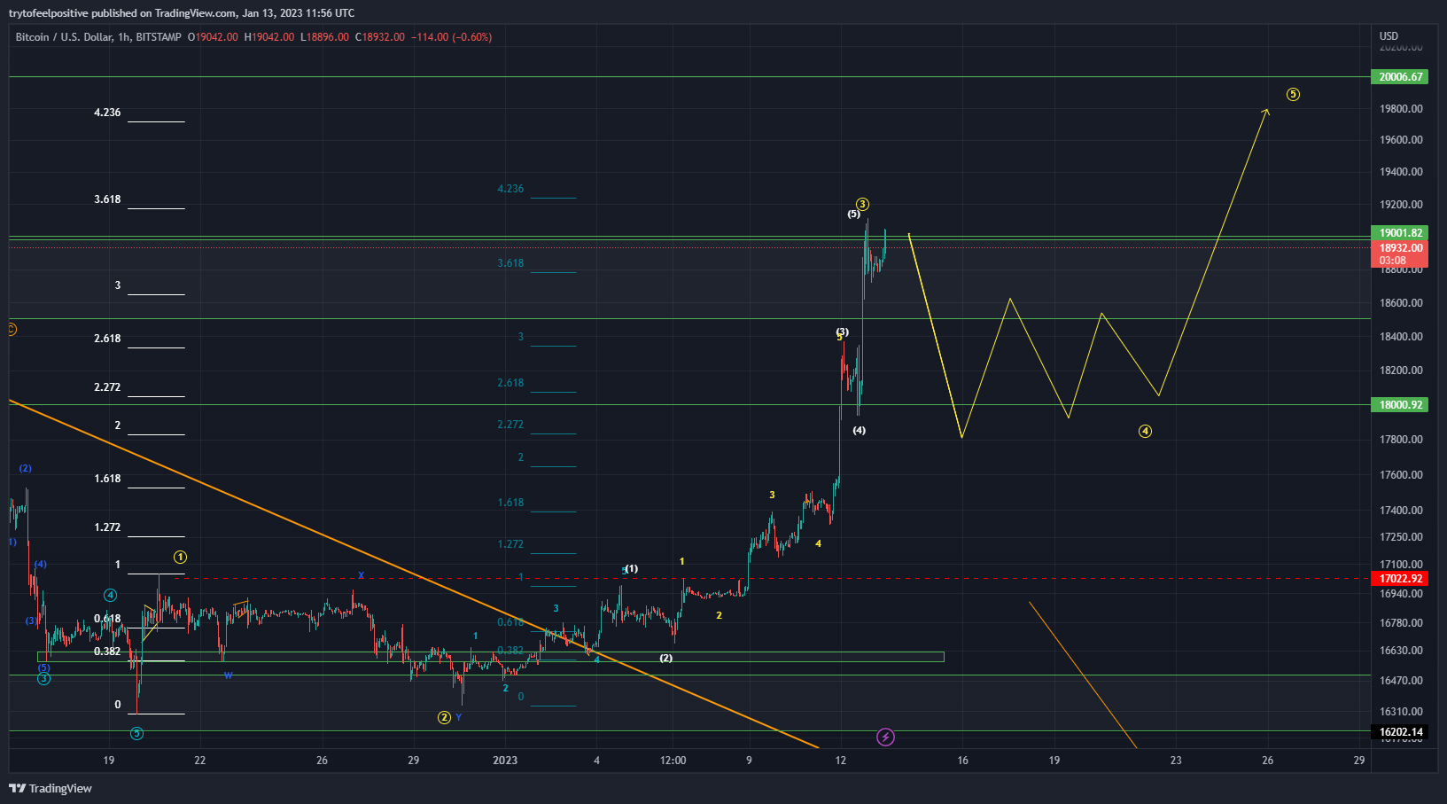Click the black 16202.14 price label
This screenshot has height=804, width=1447.
[1400, 732]
